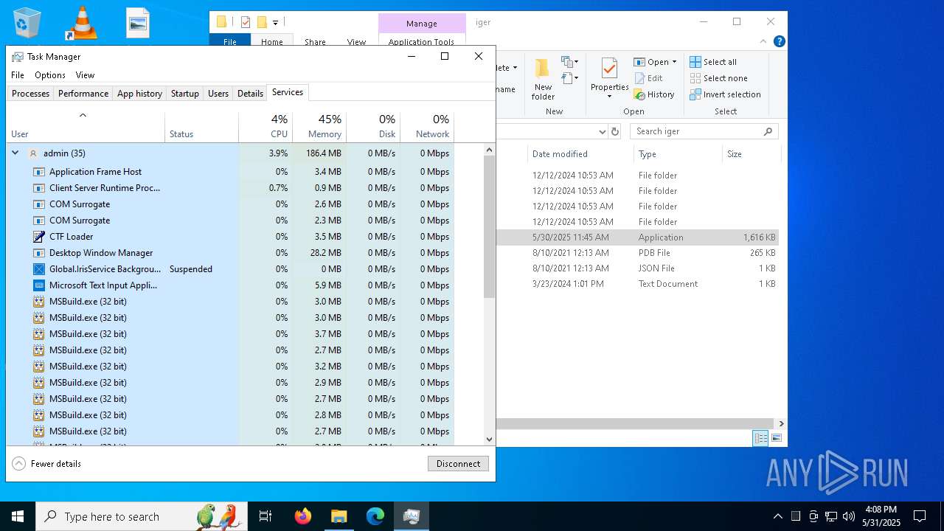Switch to the App history tab

[139, 94]
